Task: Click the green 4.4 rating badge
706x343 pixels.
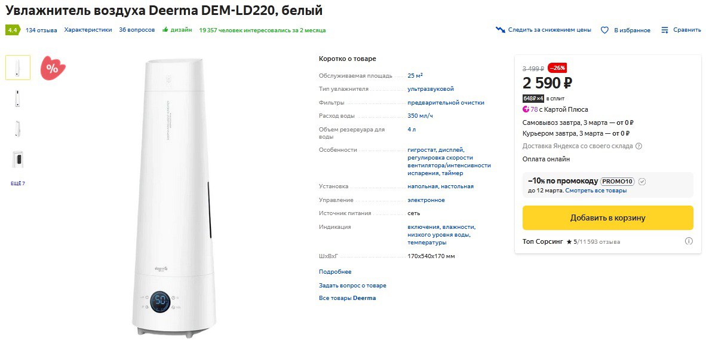Action: 13,30
